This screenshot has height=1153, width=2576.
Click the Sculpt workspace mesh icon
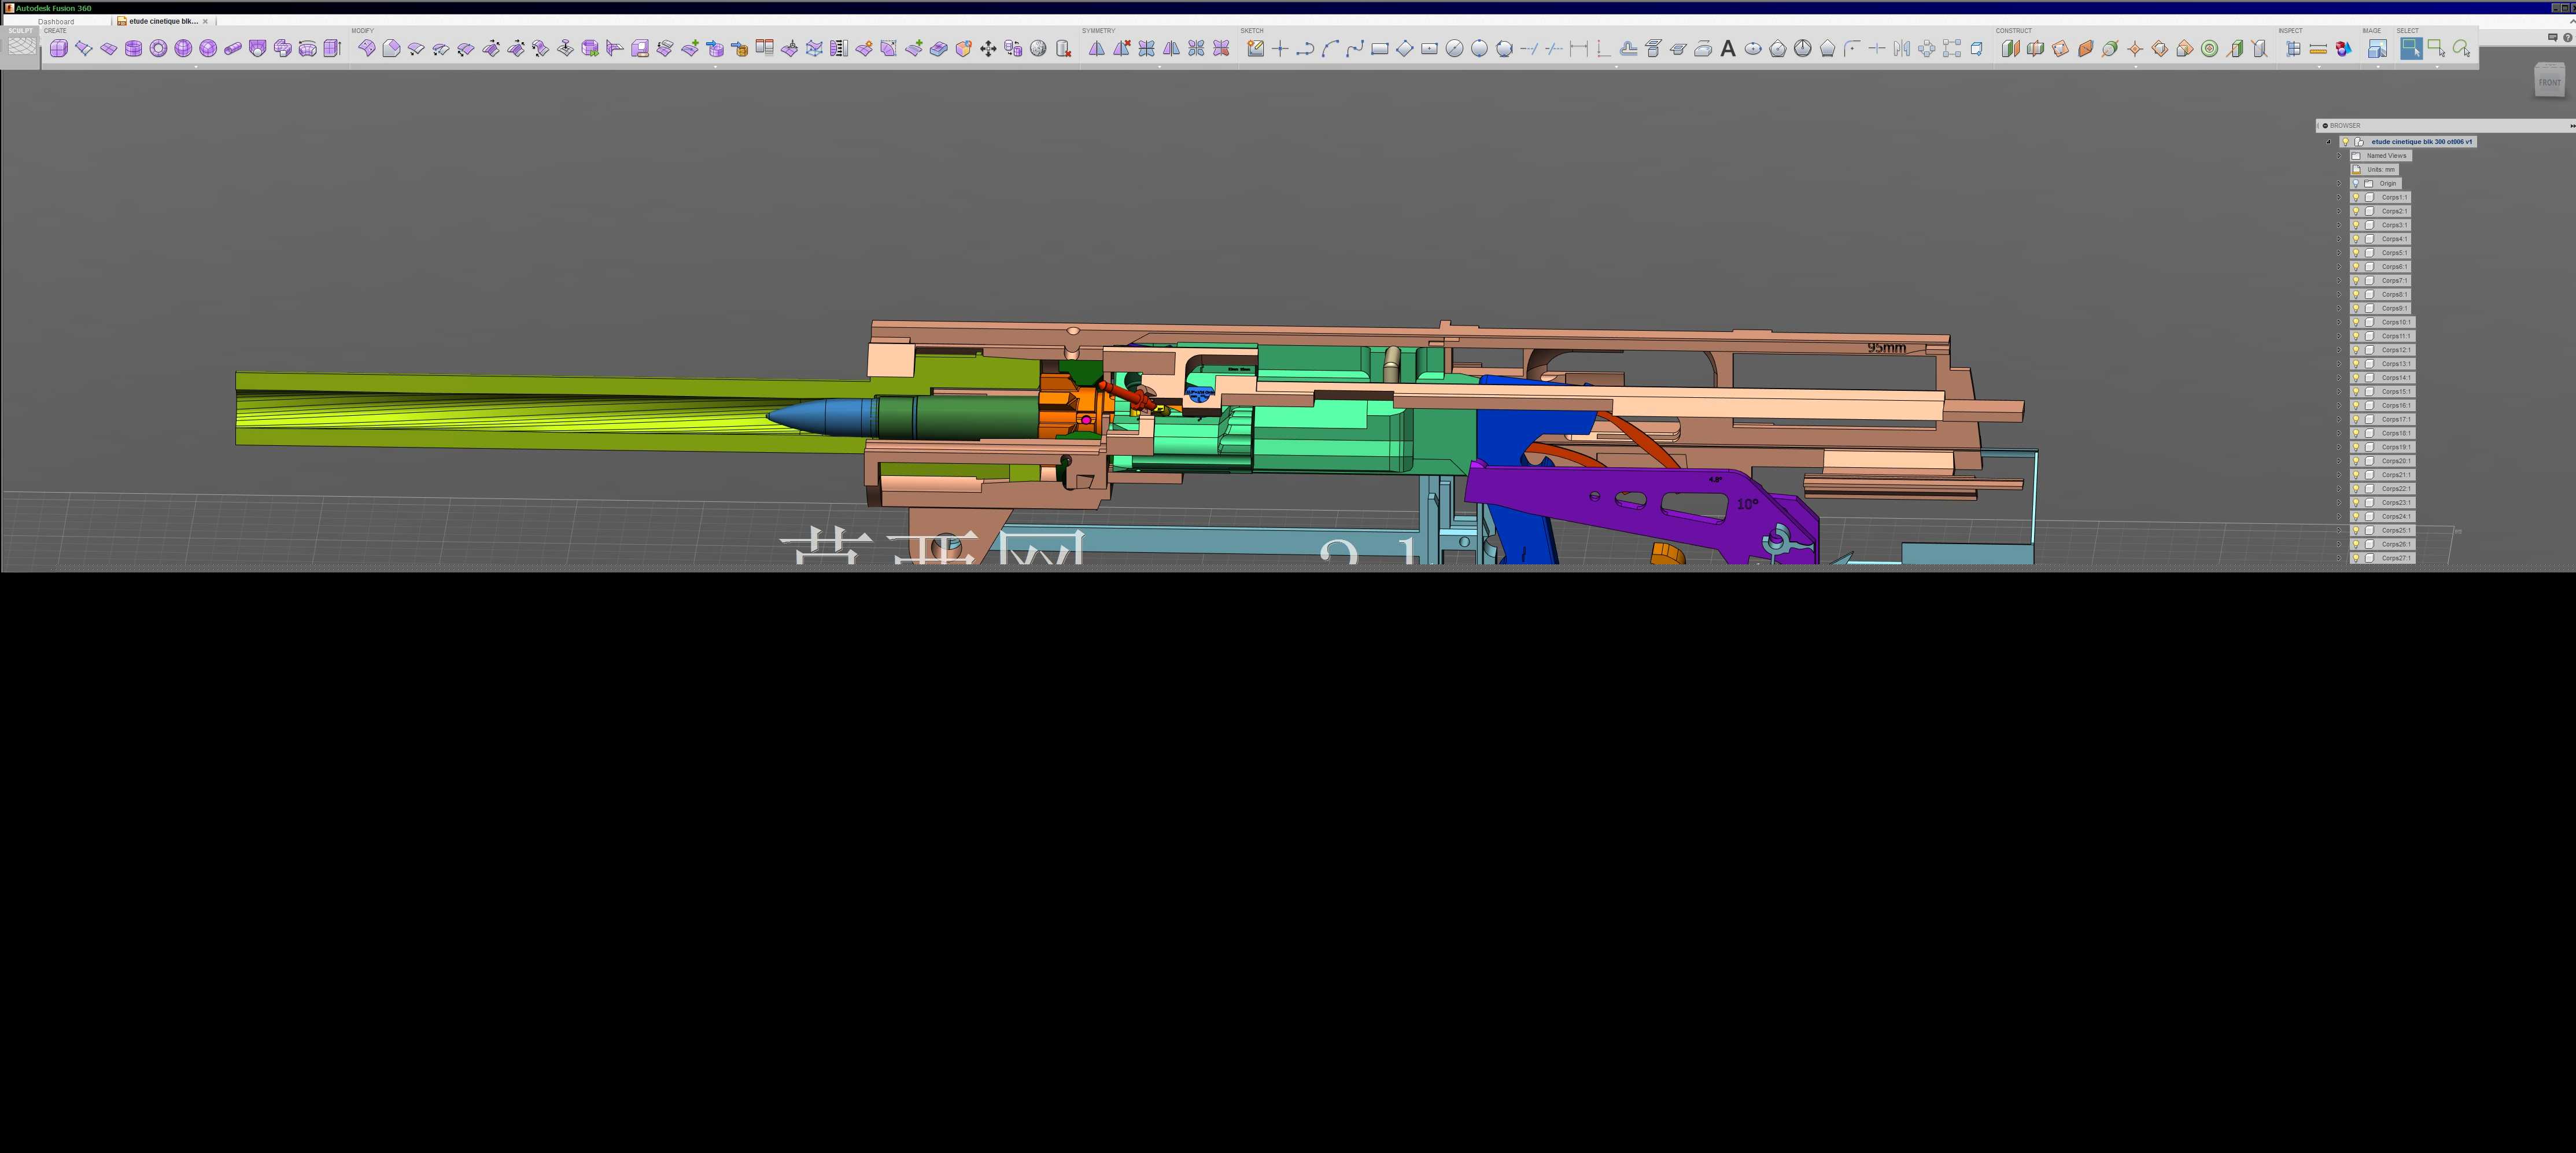[x=21, y=46]
